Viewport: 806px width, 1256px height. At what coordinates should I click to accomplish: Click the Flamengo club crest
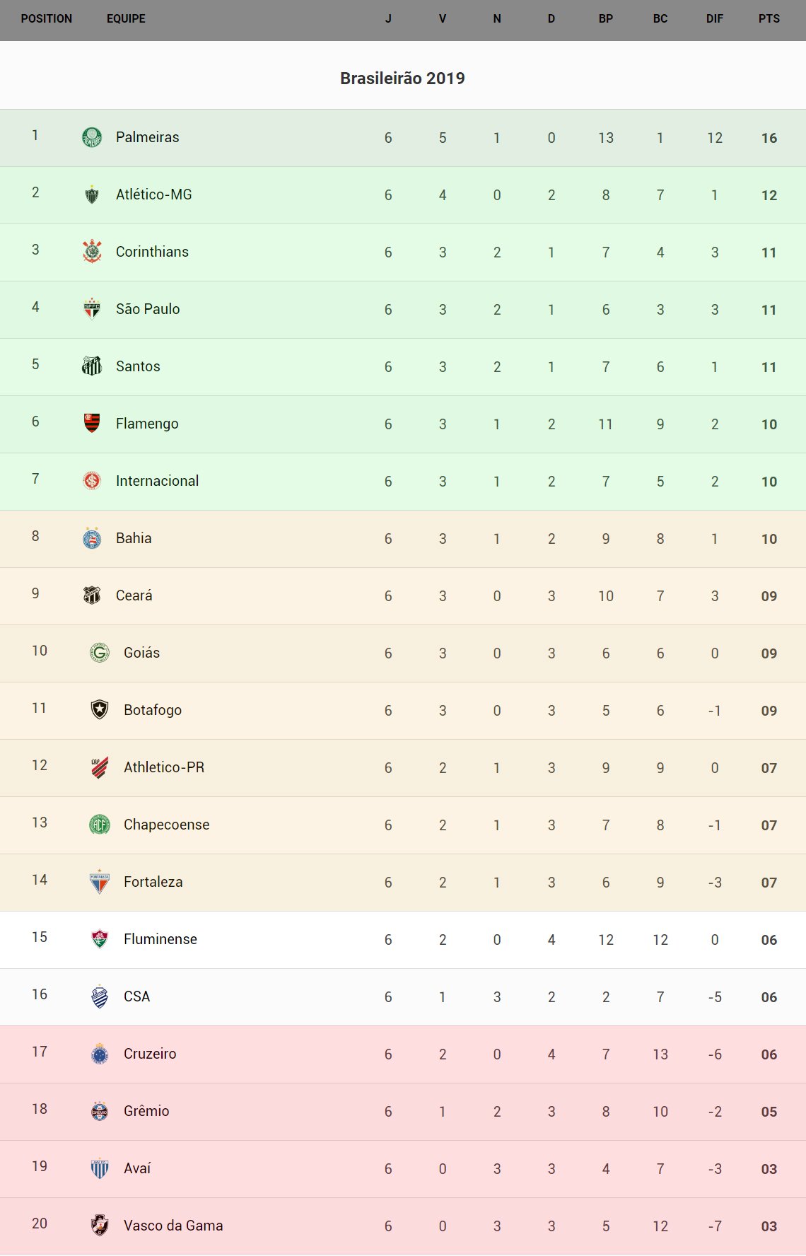pos(92,423)
